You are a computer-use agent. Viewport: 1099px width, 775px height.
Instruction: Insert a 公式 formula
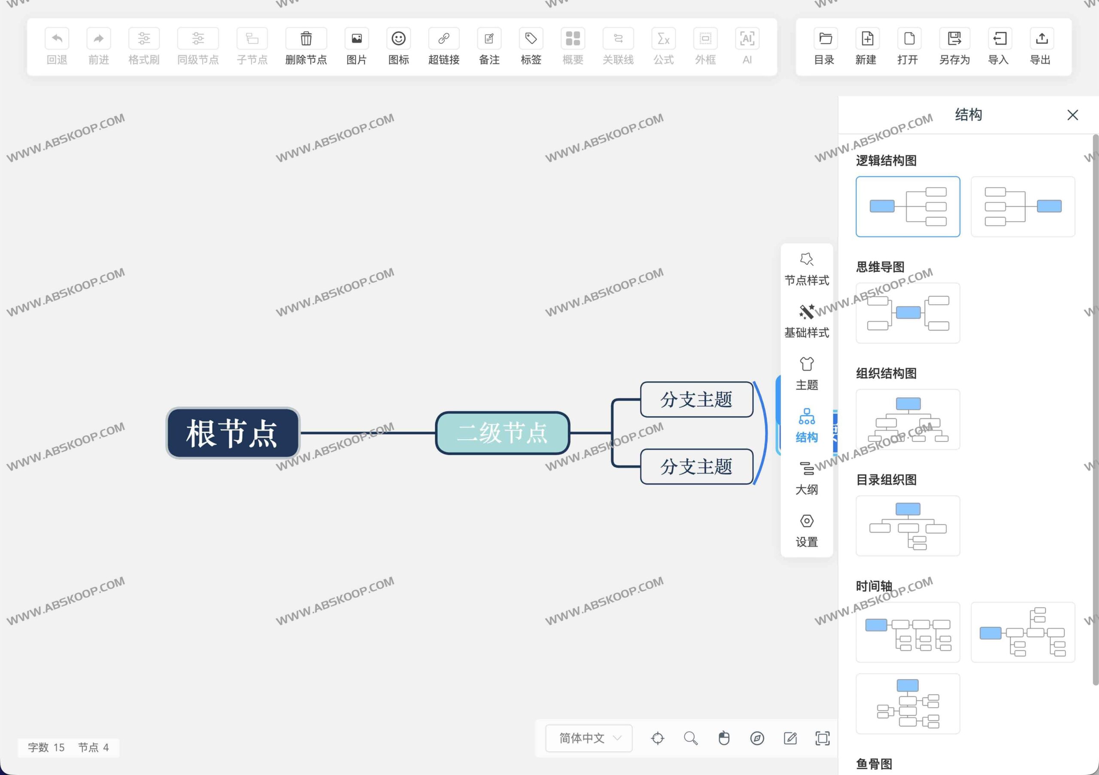point(663,46)
